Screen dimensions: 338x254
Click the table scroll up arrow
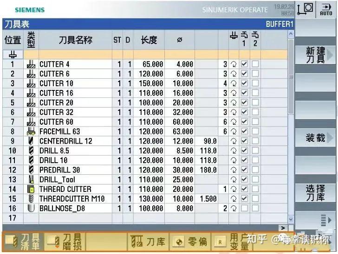(291, 34)
